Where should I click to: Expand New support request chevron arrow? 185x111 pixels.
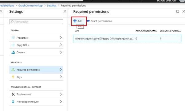61,101
